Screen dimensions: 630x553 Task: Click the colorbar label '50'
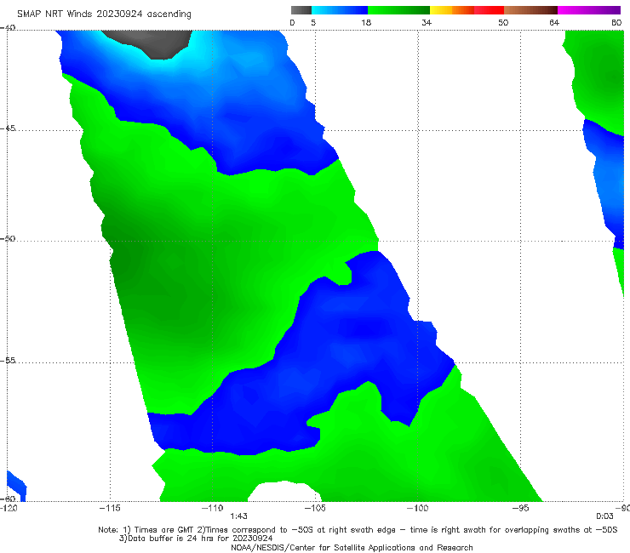click(x=503, y=22)
